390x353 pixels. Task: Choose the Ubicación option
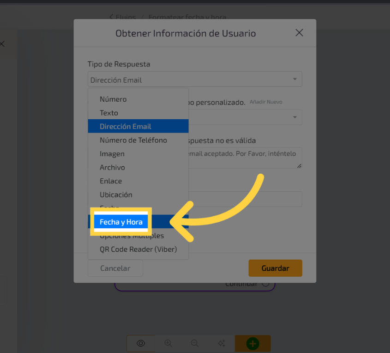116,195
